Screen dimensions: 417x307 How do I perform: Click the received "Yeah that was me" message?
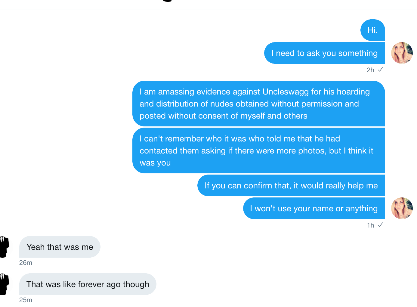60,247
